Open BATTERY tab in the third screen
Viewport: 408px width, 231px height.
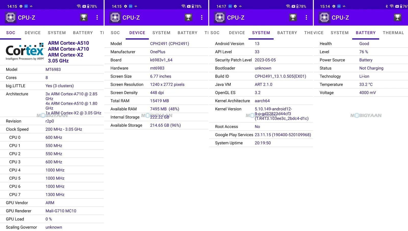tap(287, 33)
